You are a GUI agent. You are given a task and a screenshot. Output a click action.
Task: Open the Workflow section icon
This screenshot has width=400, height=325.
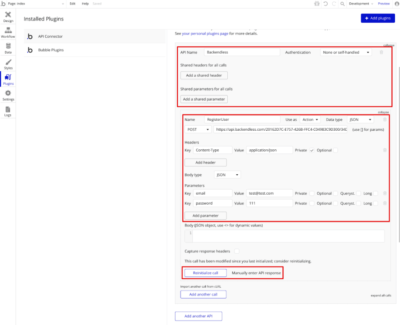[x=8, y=30]
